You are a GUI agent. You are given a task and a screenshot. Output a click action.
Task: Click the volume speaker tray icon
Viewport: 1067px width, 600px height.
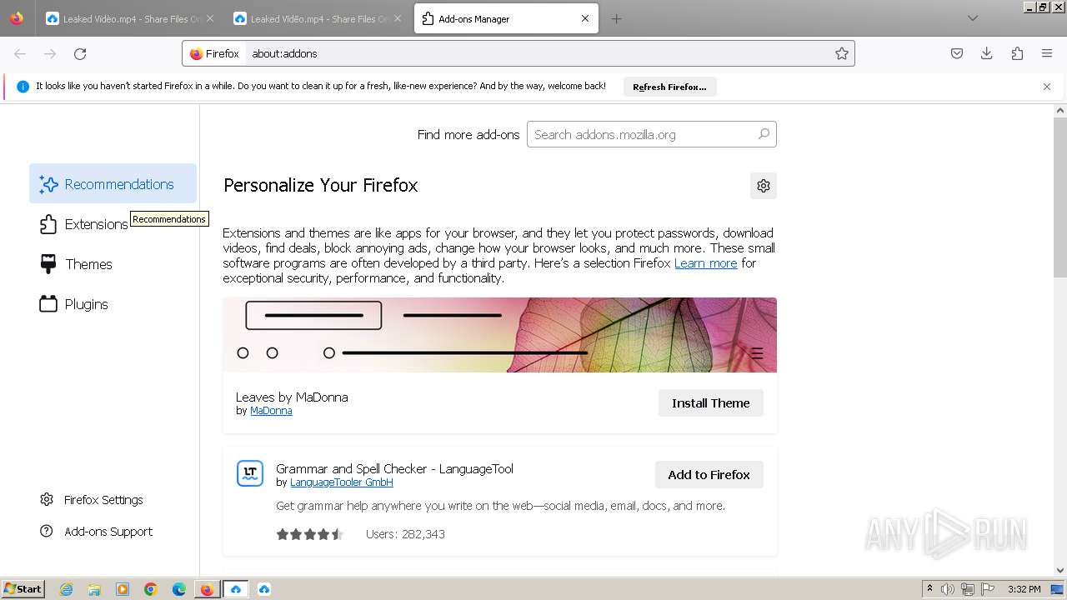click(948, 589)
